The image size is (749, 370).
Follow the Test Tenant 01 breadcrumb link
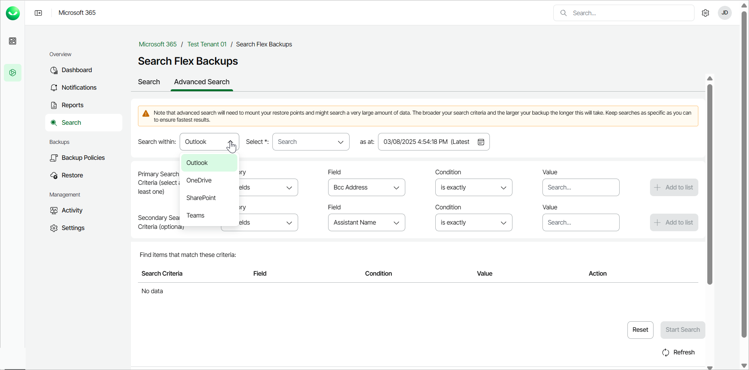[207, 44]
